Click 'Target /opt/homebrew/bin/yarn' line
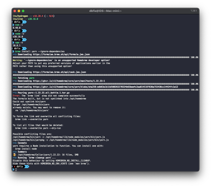The width and height of the screenshot is (211, 187). point(31,105)
